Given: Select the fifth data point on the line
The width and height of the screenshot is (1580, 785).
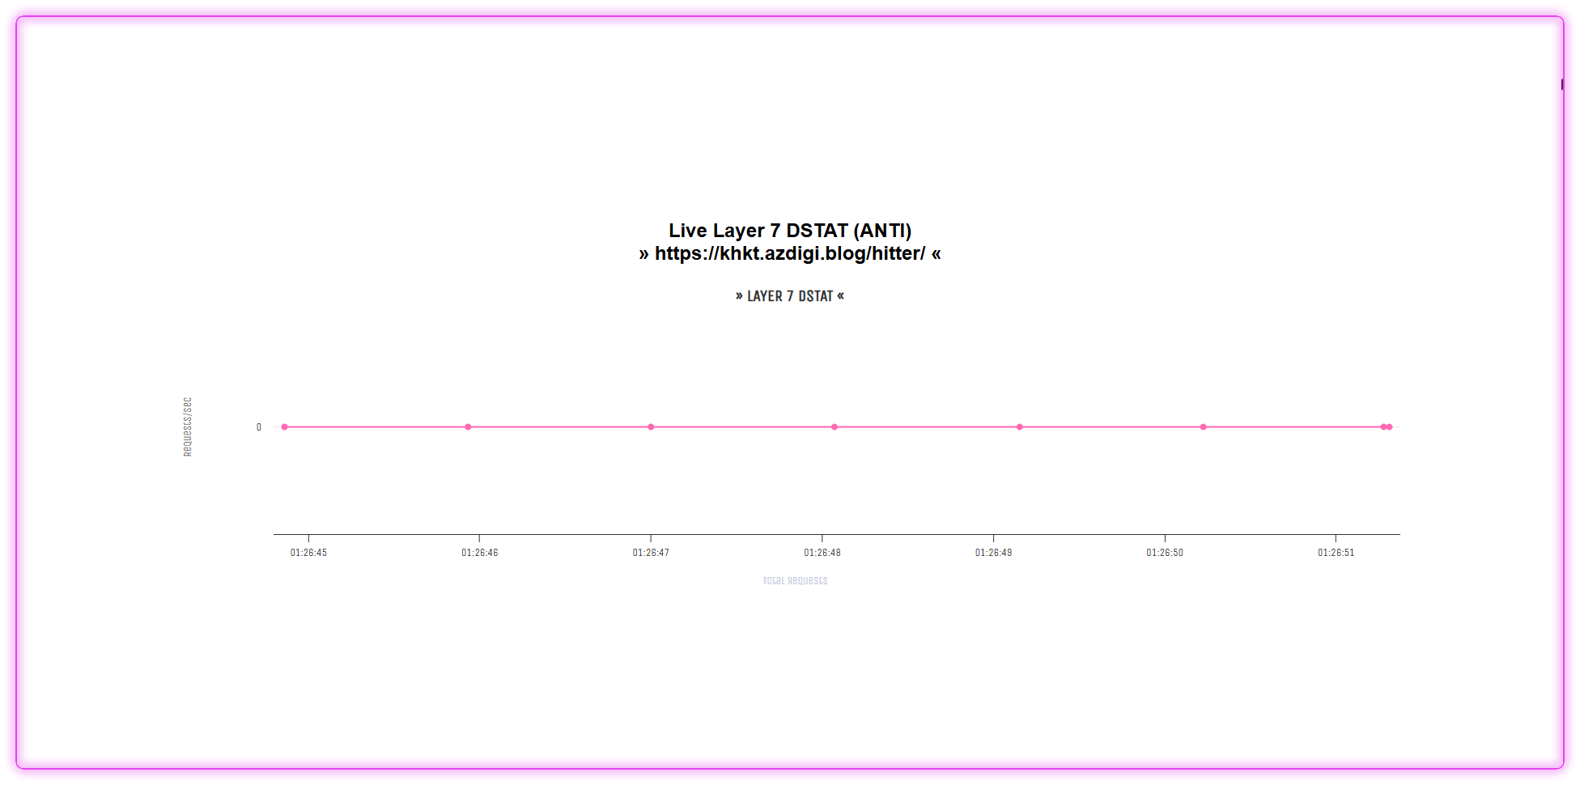Looking at the screenshot, I should click(x=1019, y=426).
